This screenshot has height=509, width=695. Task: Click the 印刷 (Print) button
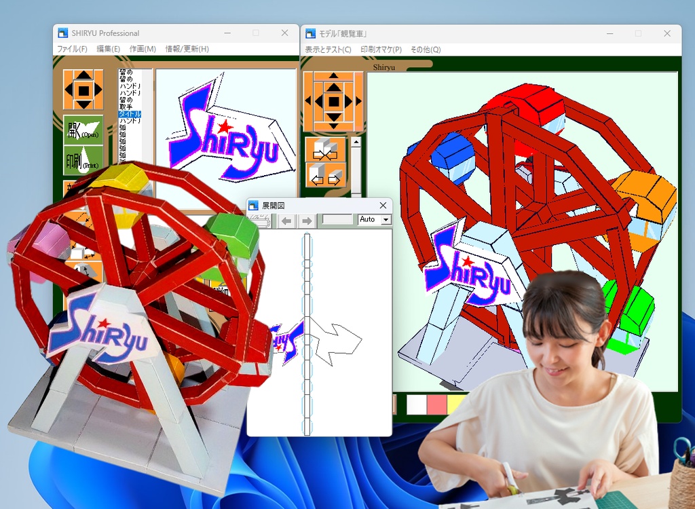click(x=83, y=159)
